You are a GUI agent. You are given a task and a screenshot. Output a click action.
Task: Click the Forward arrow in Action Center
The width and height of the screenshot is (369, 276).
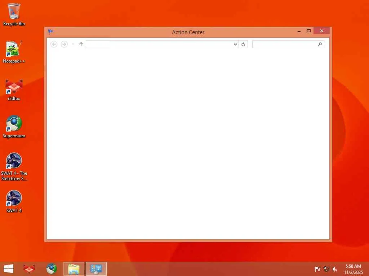(64, 44)
